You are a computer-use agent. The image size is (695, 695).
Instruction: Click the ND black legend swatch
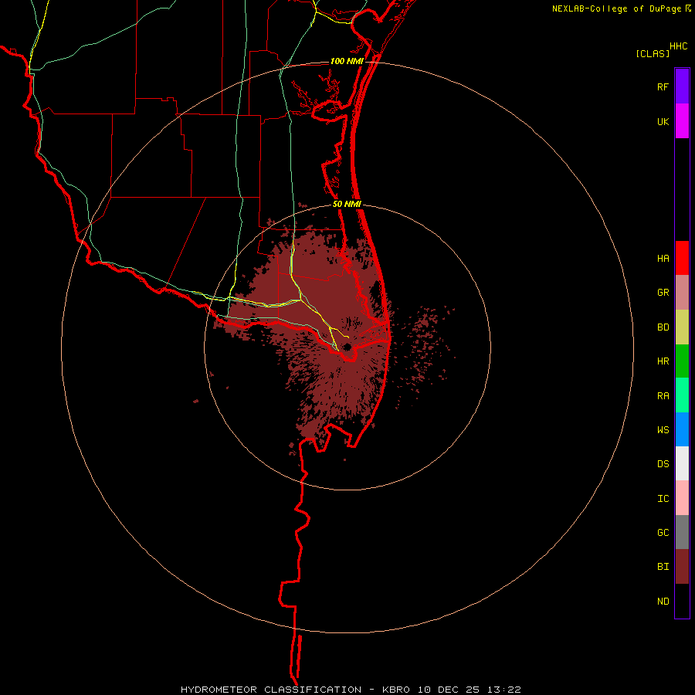coord(682,601)
